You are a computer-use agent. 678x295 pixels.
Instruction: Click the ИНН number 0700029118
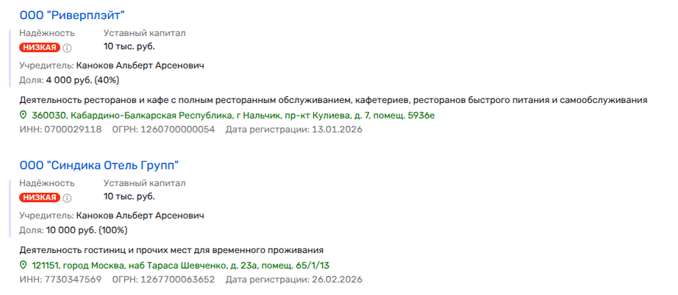point(71,129)
